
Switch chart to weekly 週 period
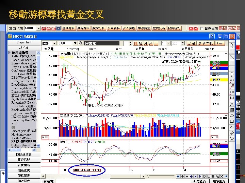tap(140, 43)
